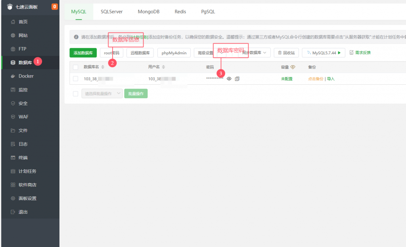Click the orange notification badge 0
The width and height of the screenshot is (406, 247).
click(x=54, y=6)
